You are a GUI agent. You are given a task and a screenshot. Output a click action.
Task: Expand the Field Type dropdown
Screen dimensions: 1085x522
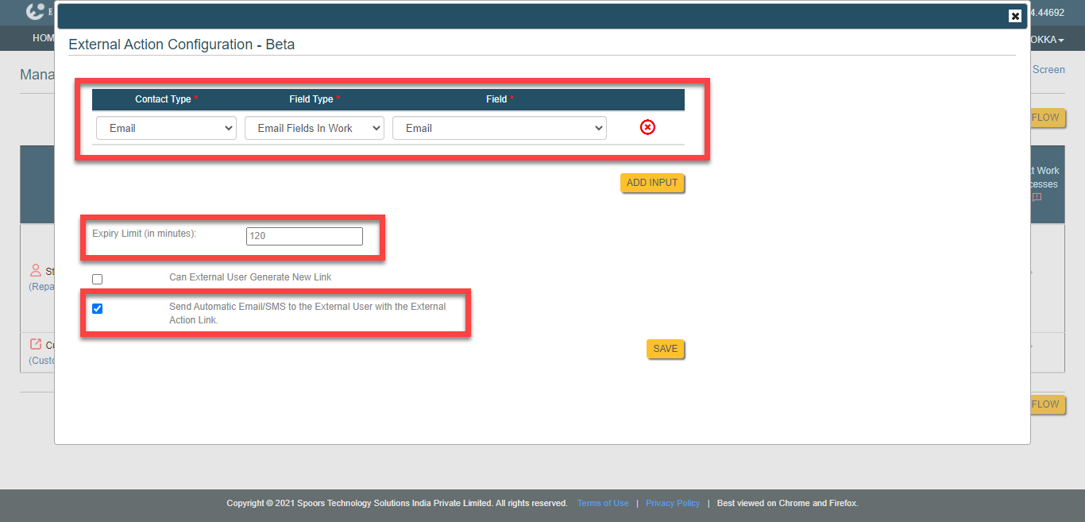click(314, 128)
